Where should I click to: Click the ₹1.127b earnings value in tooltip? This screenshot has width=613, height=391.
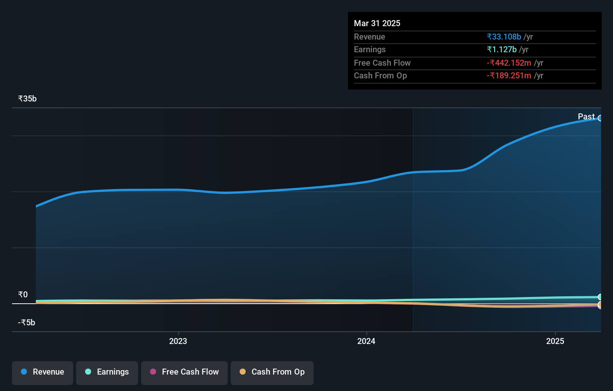click(x=501, y=49)
